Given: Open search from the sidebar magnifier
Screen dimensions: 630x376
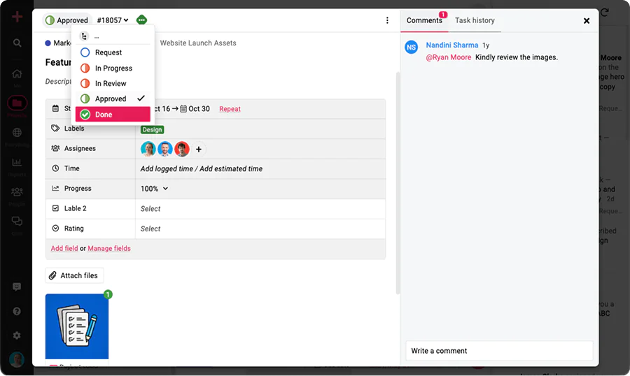Looking at the screenshot, I should (x=17, y=43).
